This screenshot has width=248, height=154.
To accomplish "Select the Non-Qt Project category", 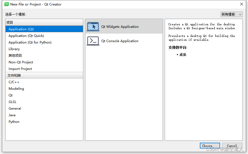I will coord(44,62).
